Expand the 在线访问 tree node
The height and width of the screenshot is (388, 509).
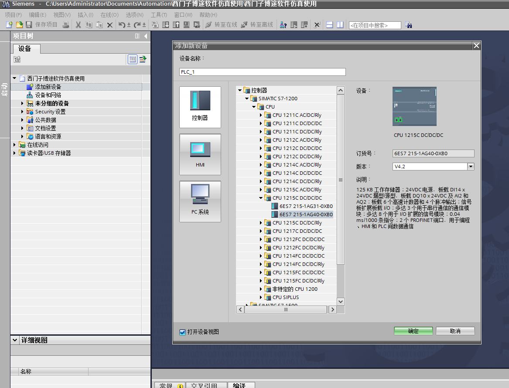14,145
